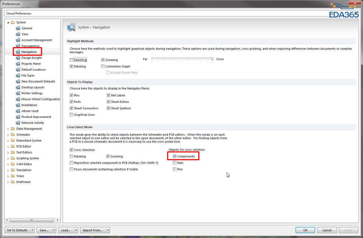Select the Printer Settings page icon
Screen dimensions: 363x238
[x=18, y=93]
